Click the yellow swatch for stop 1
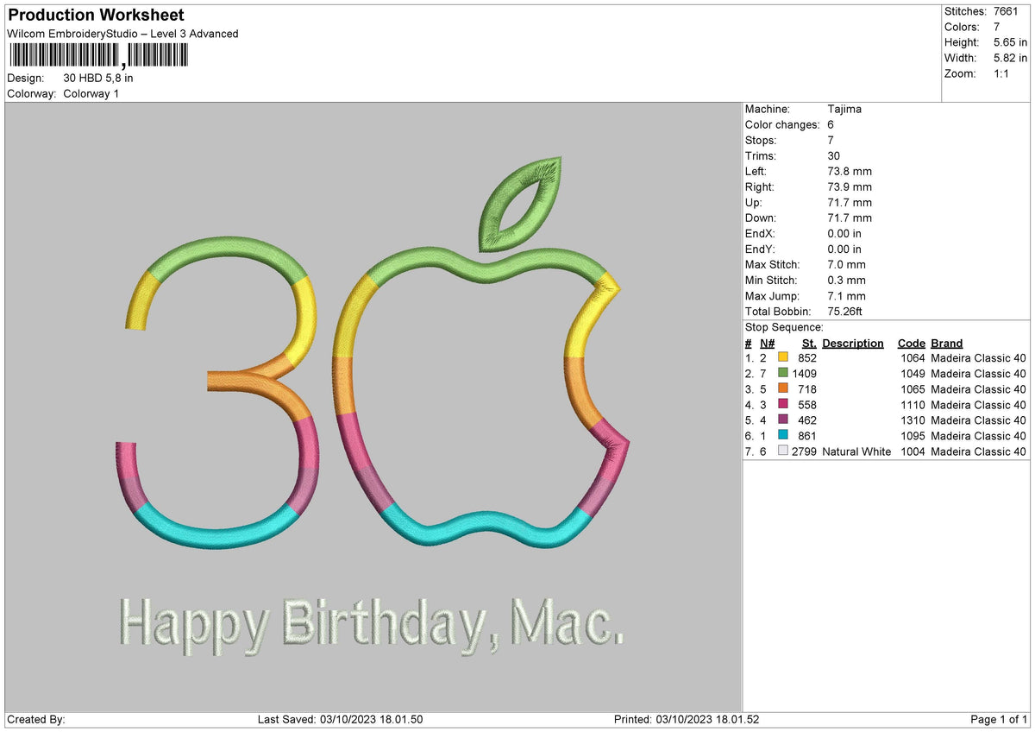The image size is (1035, 732). click(783, 358)
